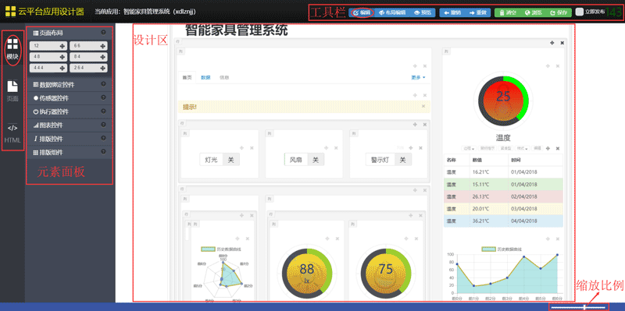Open the 更多 dropdown in the tab bar
Viewport: 625px width, 311px height.
(x=418, y=77)
